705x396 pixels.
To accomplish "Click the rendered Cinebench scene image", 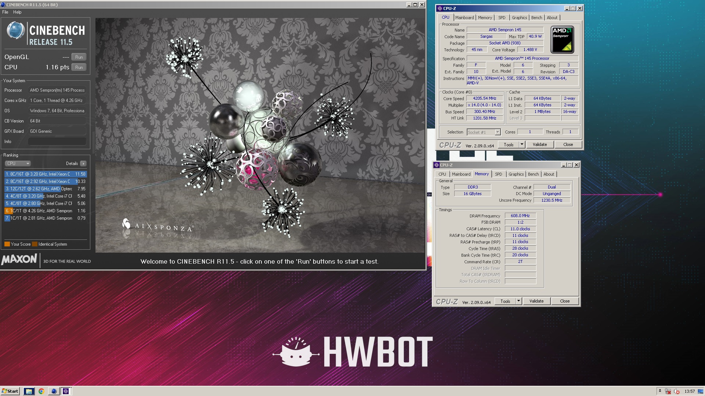I will (x=260, y=135).
